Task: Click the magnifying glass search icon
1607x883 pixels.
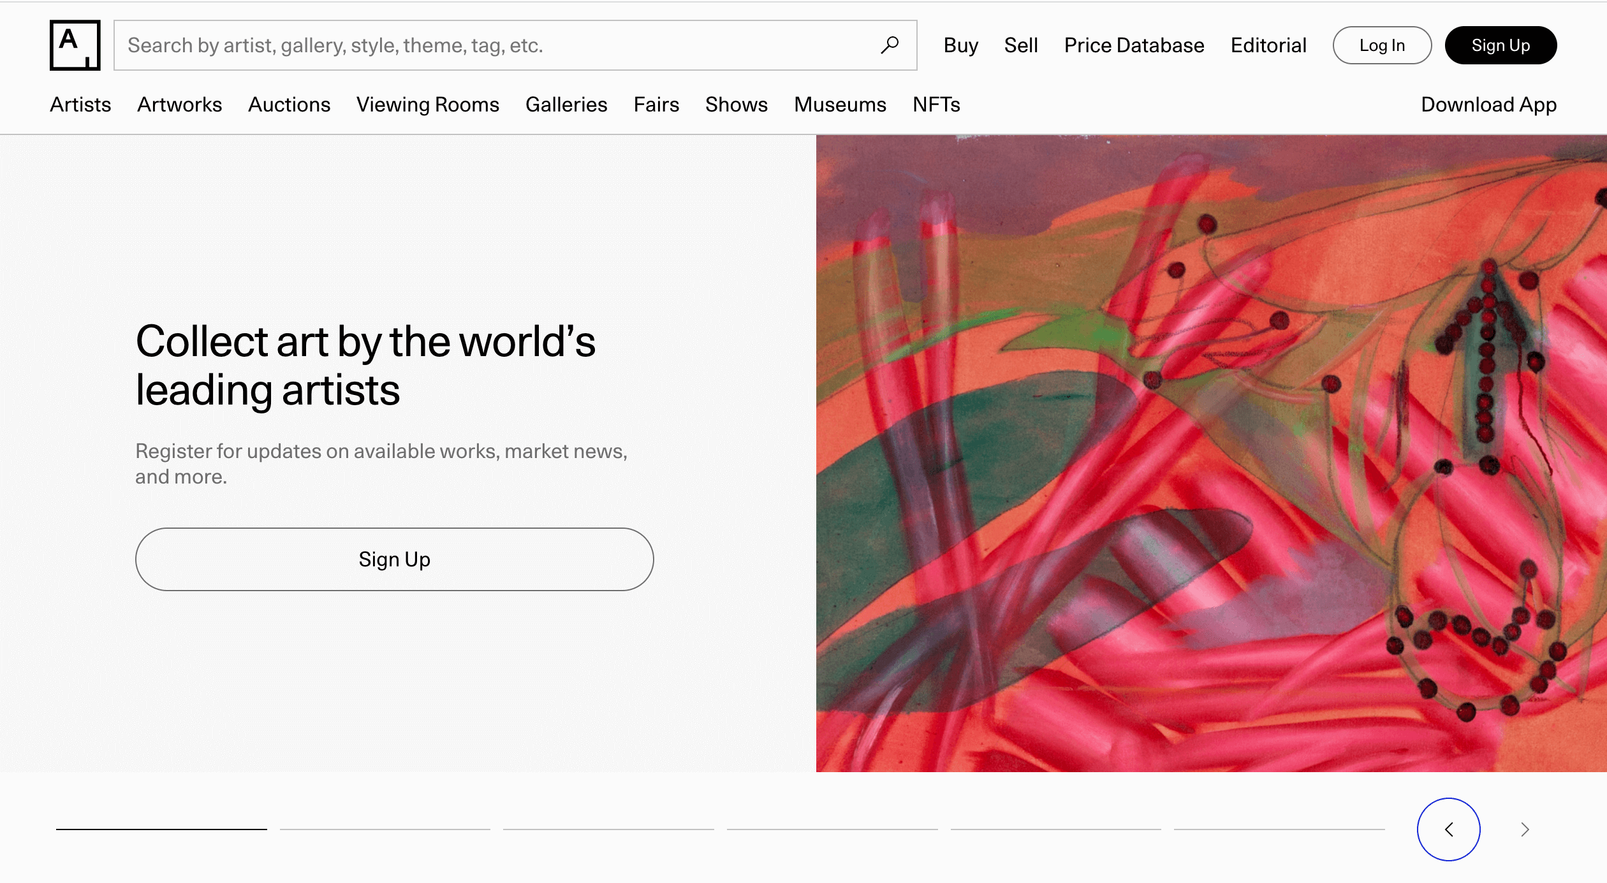Action: [890, 45]
